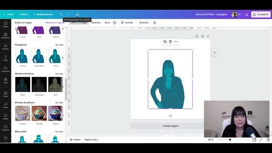Open the analytics bar chart icon

(x=246, y=14)
